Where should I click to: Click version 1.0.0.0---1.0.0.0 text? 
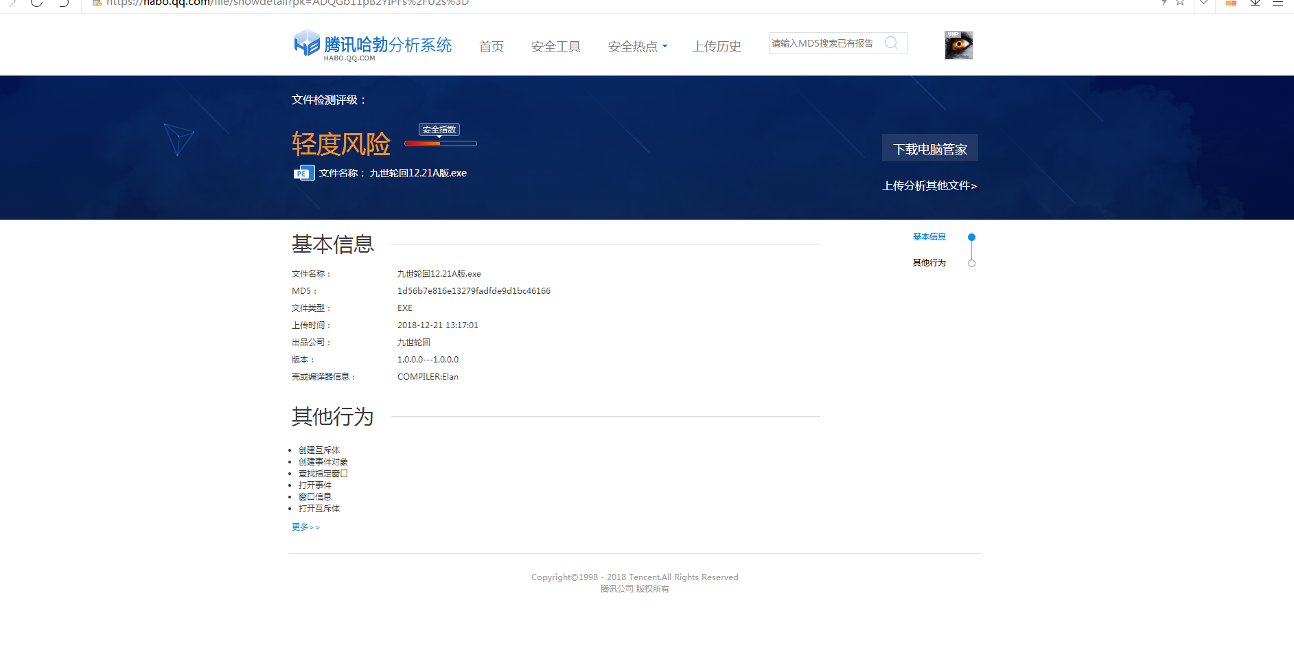click(x=428, y=360)
